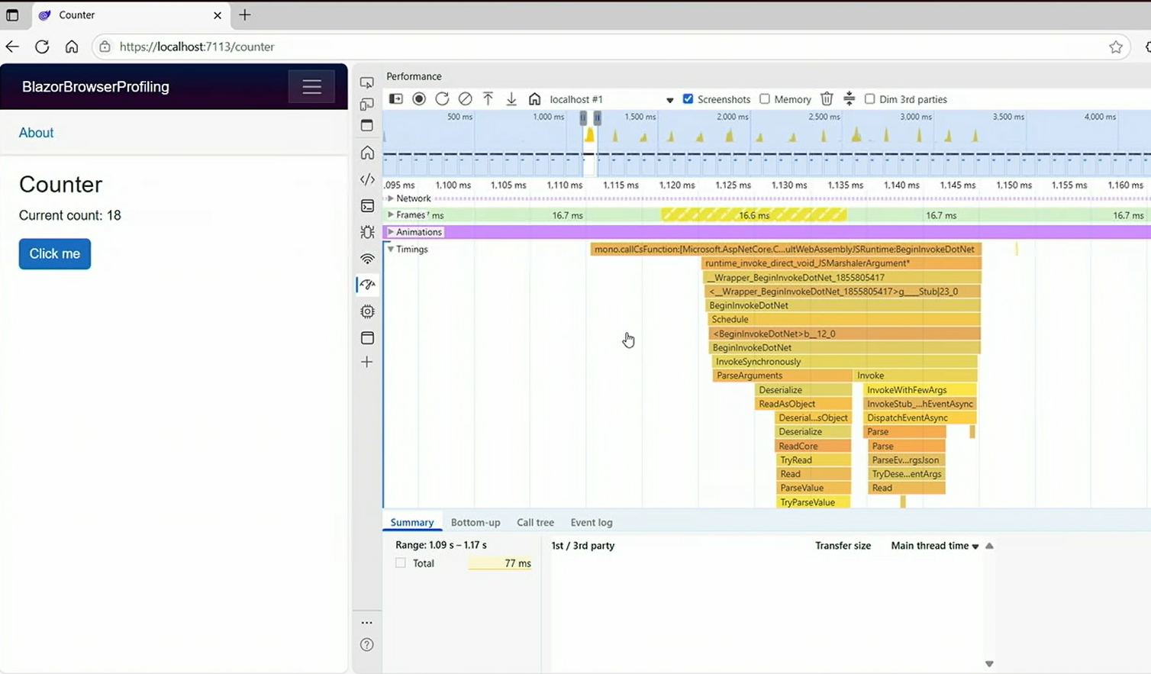Click the reload and record profiling icon

(442, 99)
